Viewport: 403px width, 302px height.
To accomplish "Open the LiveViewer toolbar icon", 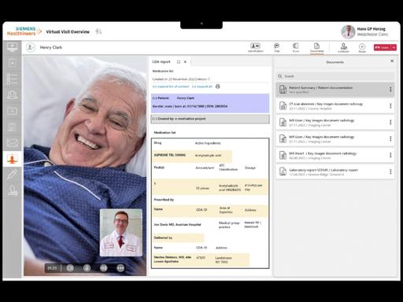I will (x=343, y=48).
